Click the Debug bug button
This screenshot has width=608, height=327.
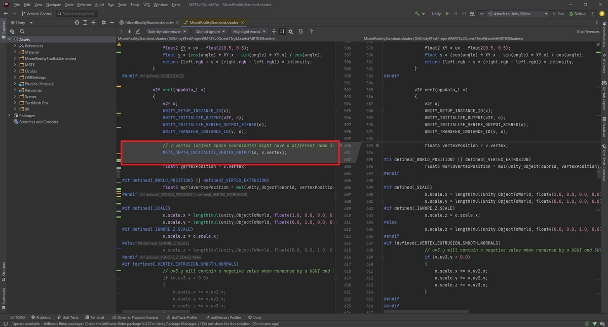click(x=577, y=14)
